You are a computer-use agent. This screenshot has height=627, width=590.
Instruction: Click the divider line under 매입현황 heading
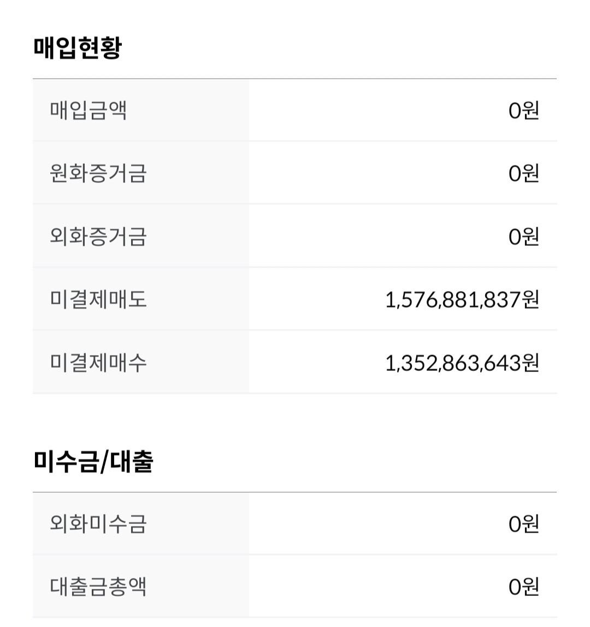pyautogui.click(x=295, y=79)
